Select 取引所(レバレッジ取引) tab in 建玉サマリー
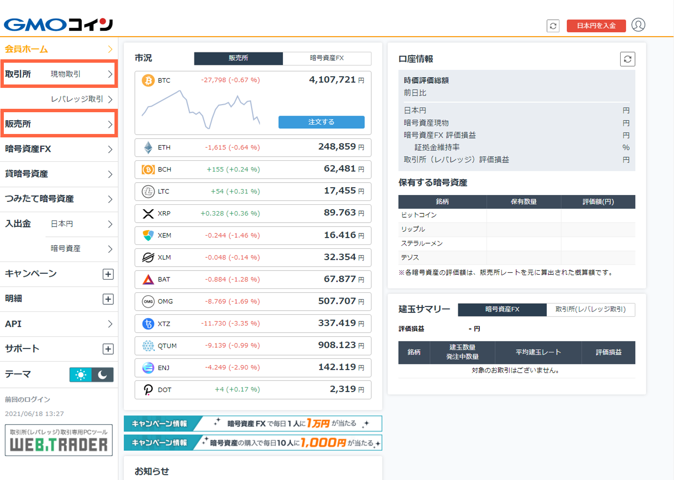 591,309
